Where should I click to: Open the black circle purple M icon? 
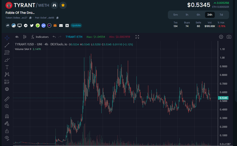coord(49,25)
